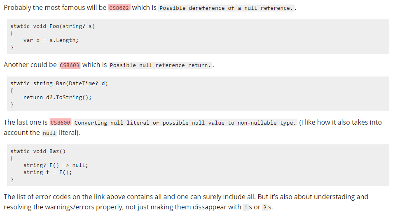Click the inline 'null' code word before 'literal)'
Image resolution: width=400 pixels, height=218 pixels.
point(49,133)
